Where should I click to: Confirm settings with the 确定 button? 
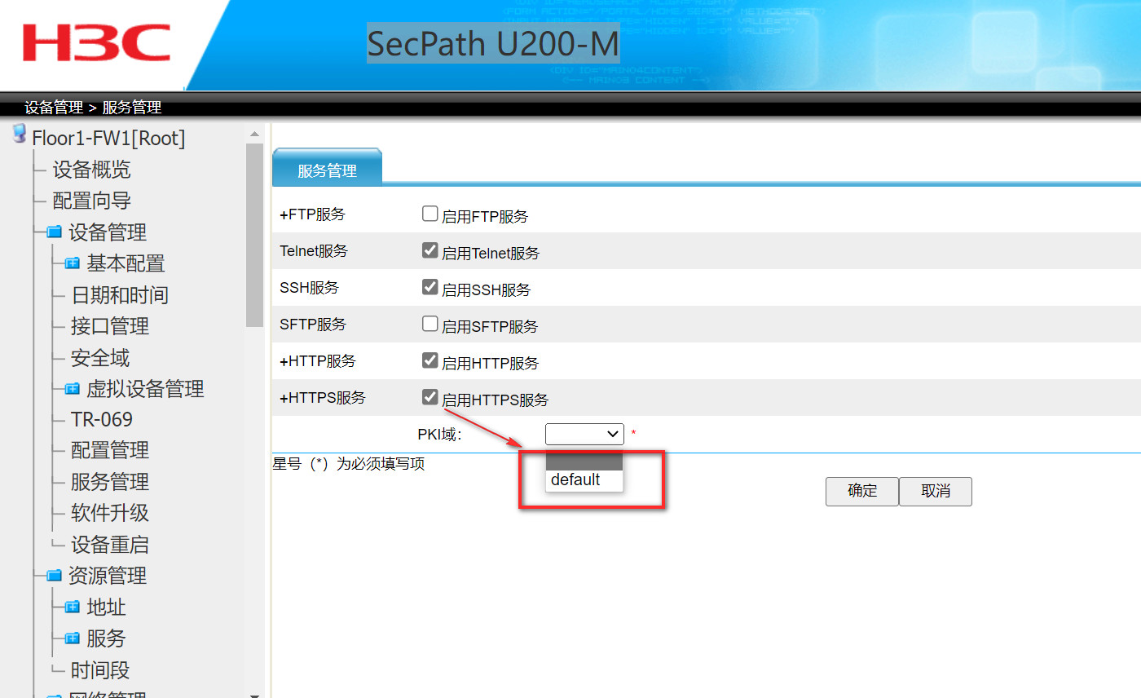pos(862,491)
